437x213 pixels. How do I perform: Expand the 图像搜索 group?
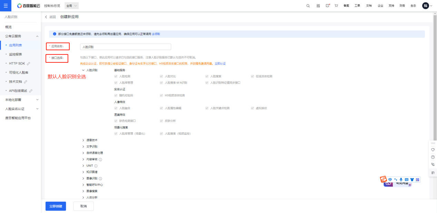[x=83, y=191]
